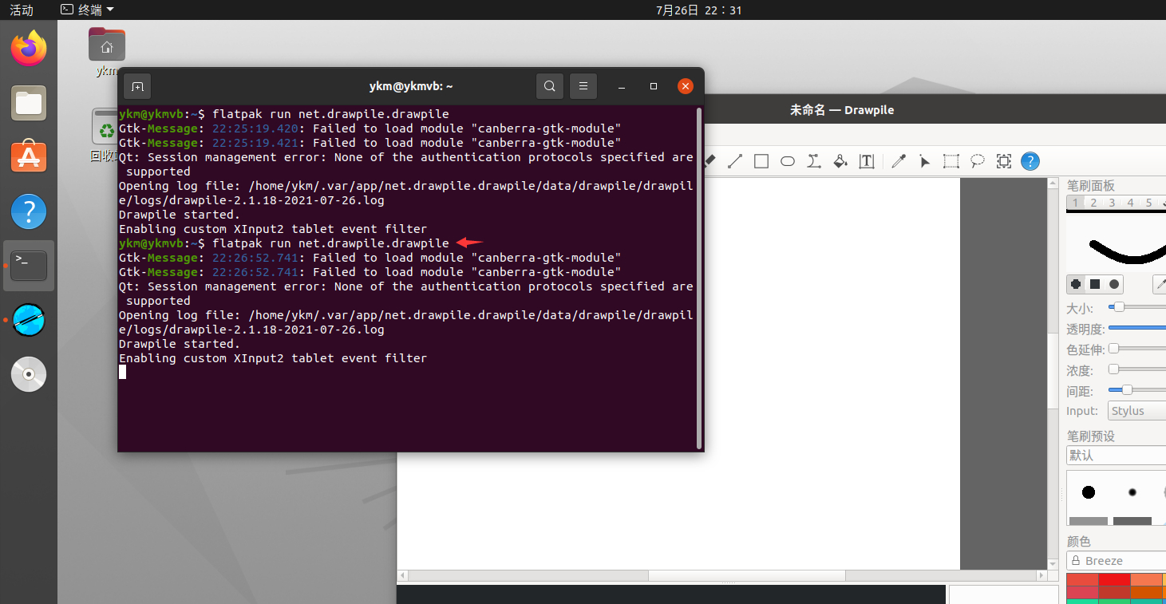Open the disc icon in the dock
This screenshot has width=1166, height=604.
coord(29,374)
